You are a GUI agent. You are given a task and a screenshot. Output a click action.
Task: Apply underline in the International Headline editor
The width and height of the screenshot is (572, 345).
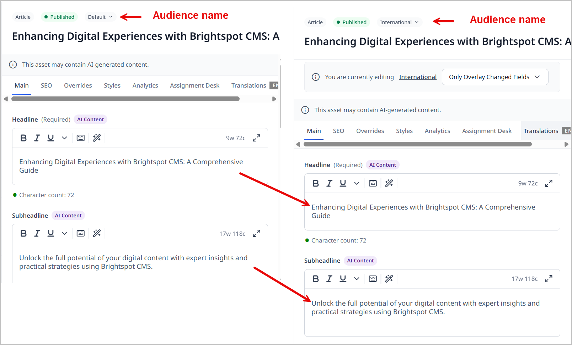(x=343, y=183)
